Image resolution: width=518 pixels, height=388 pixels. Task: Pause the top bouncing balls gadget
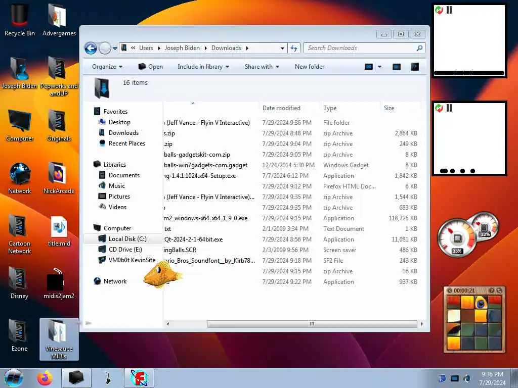tap(449, 10)
